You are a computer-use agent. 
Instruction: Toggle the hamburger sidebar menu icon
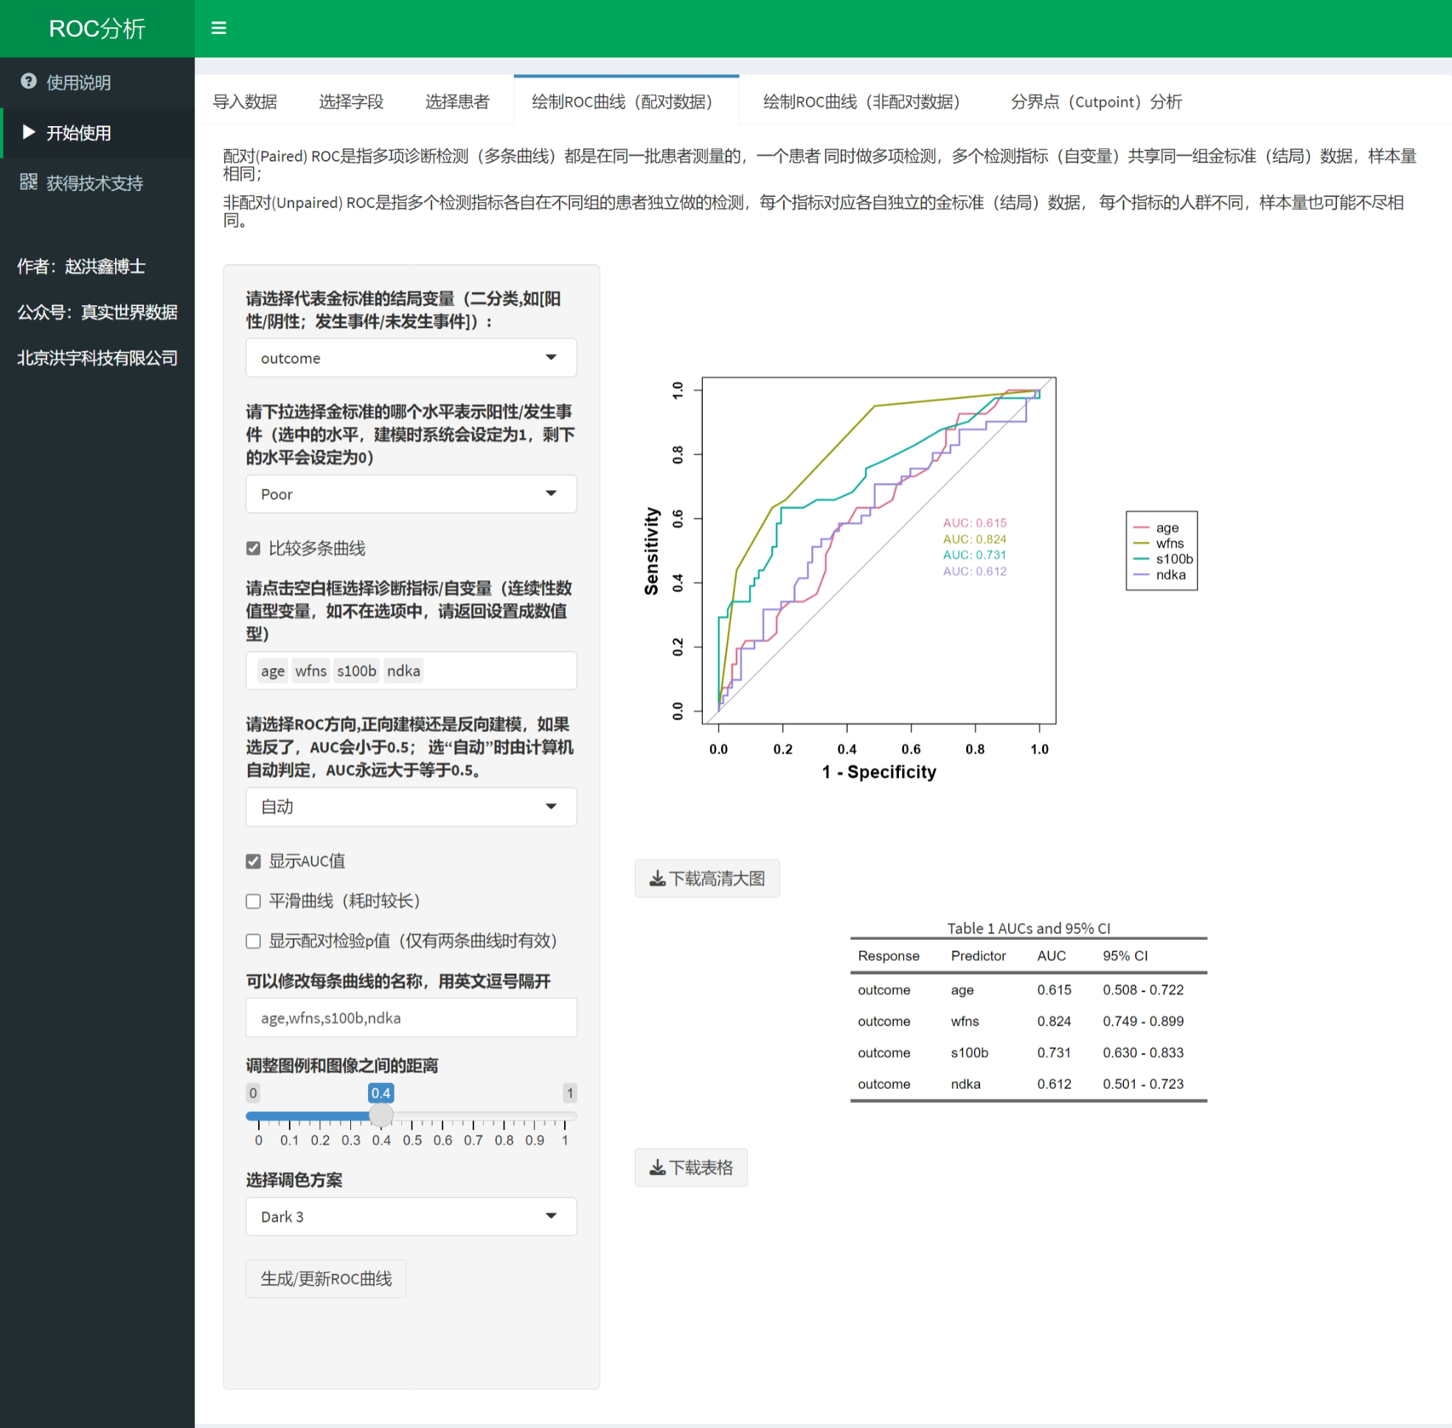pyautogui.click(x=218, y=28)
